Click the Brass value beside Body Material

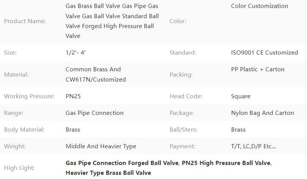73,130
